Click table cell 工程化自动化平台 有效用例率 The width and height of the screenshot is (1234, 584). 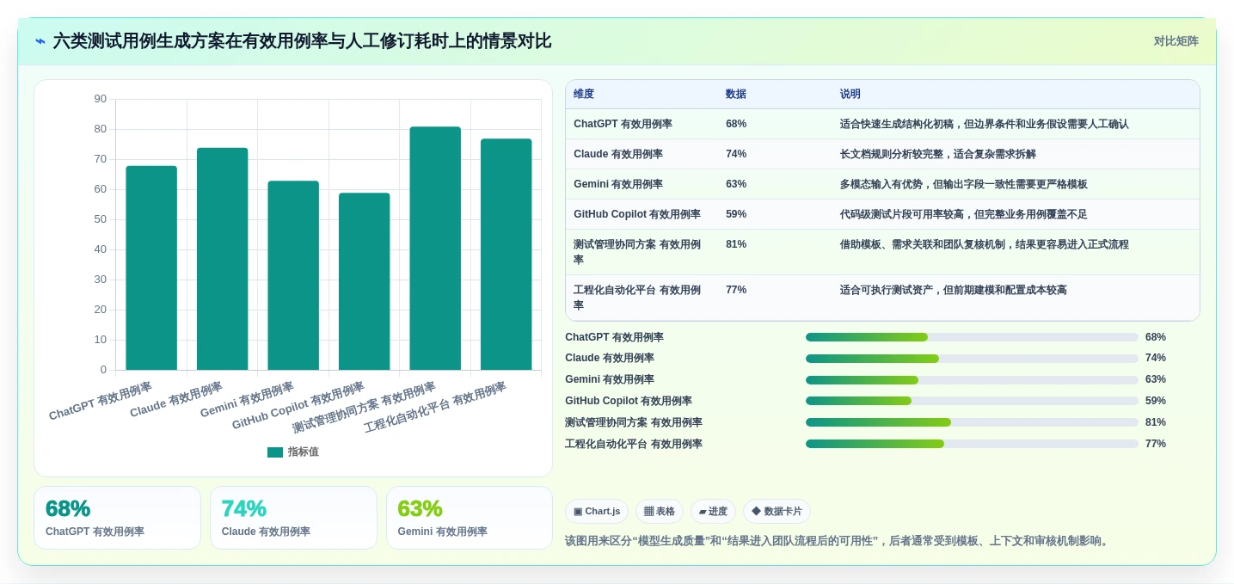(637, 298)
